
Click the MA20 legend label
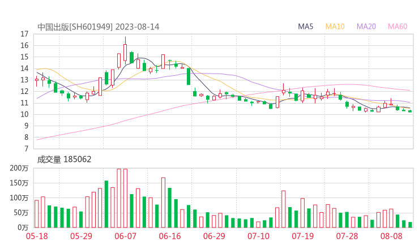(366, 27)
